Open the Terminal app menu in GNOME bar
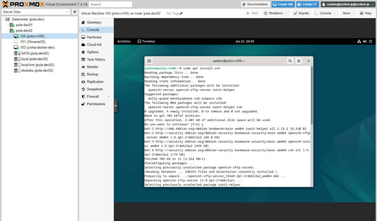 click(146, 42)
